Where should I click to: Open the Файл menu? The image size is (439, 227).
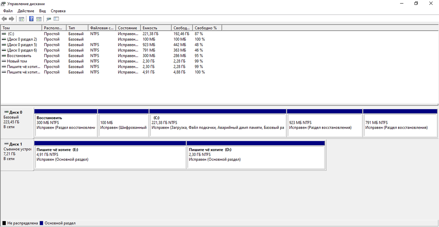(x=8, y=11)
